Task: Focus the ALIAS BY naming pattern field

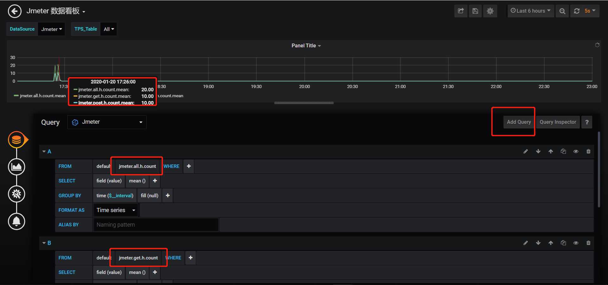Action: click(x=156, y=225)
